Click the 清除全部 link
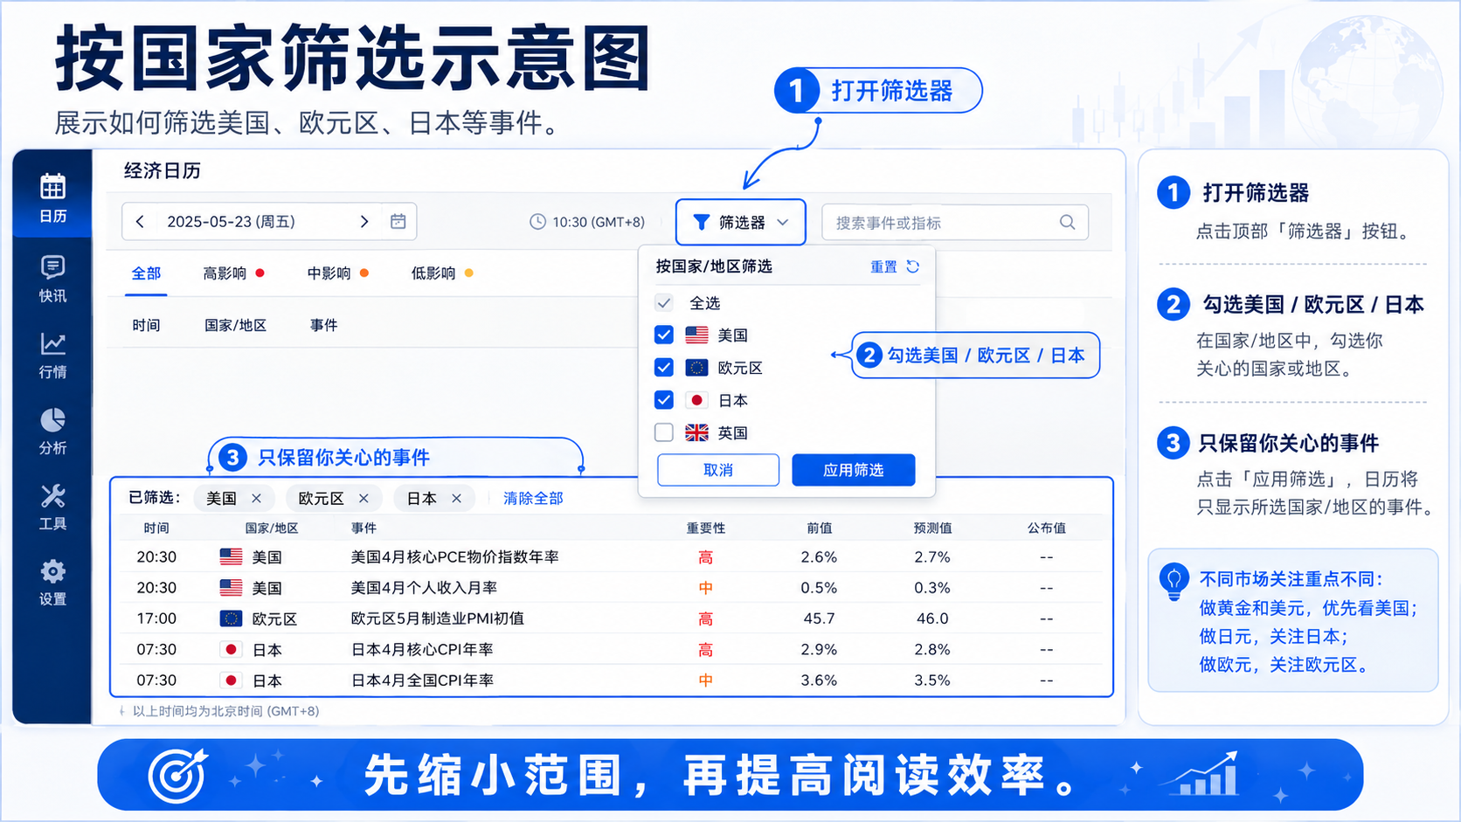The image size is (1461, 822). point(533,498)
